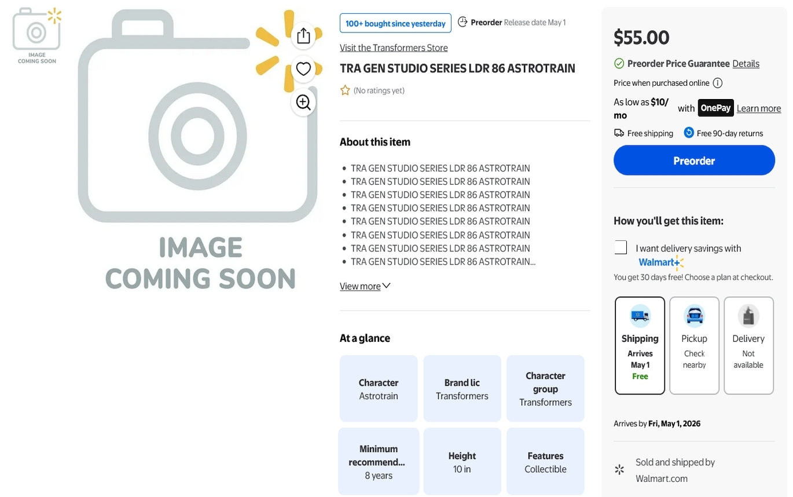Click the Character Astrotrain tile
Image resolution: width=793 pixels, height=497 pixels.
tap(379, 389)
